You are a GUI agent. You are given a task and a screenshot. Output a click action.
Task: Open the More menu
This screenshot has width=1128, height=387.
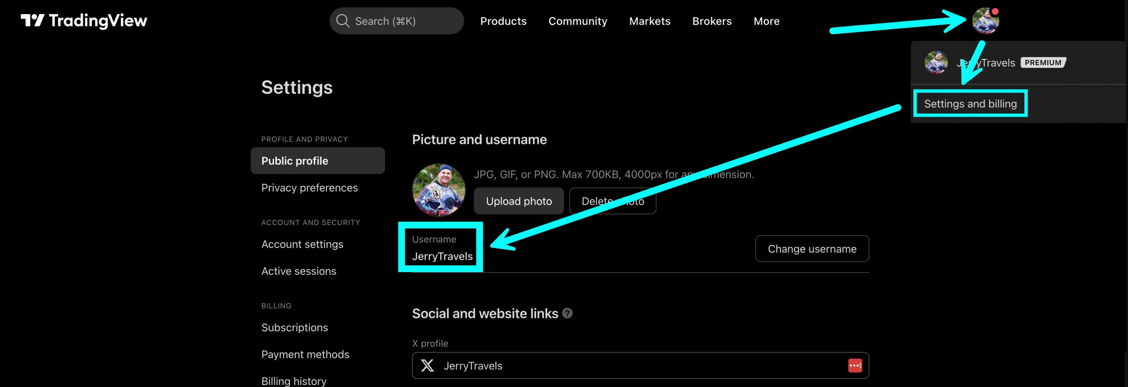coord(766,21)
